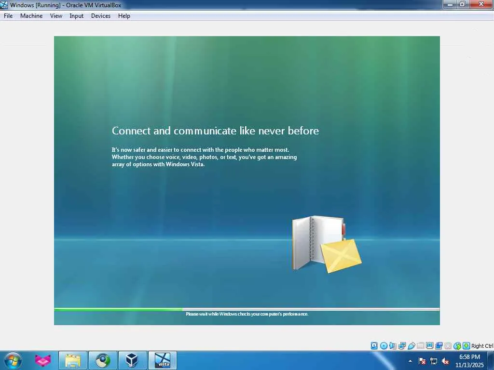Viewport: 494px width, 370px height.
Task: Restore down the VirtualBox window
Action: (463, 4)
